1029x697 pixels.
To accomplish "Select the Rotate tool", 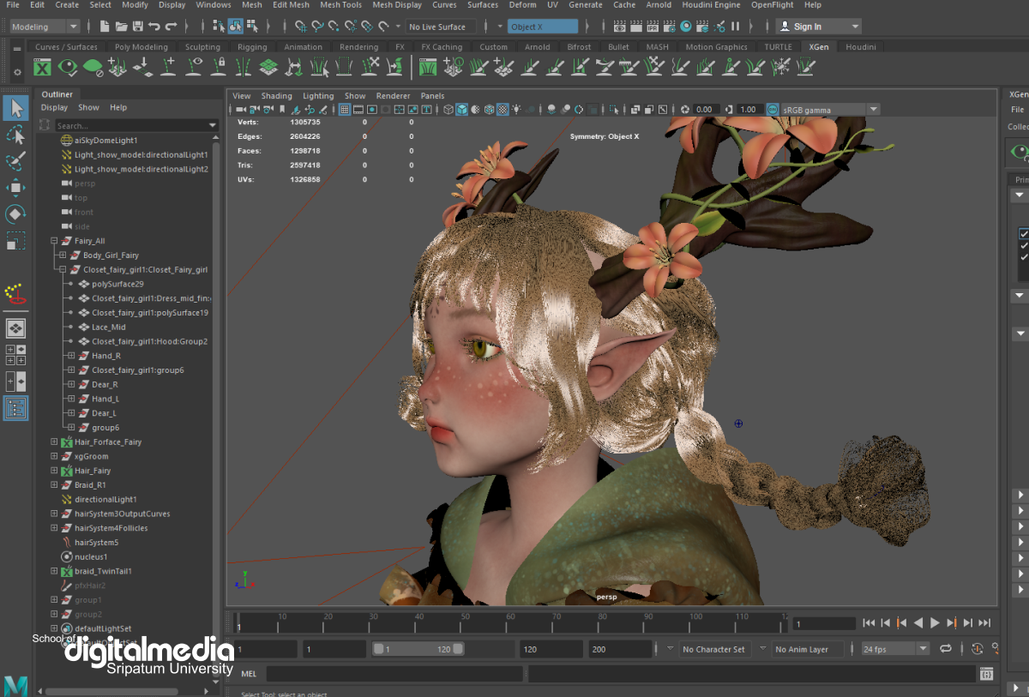I will (15, 214).
